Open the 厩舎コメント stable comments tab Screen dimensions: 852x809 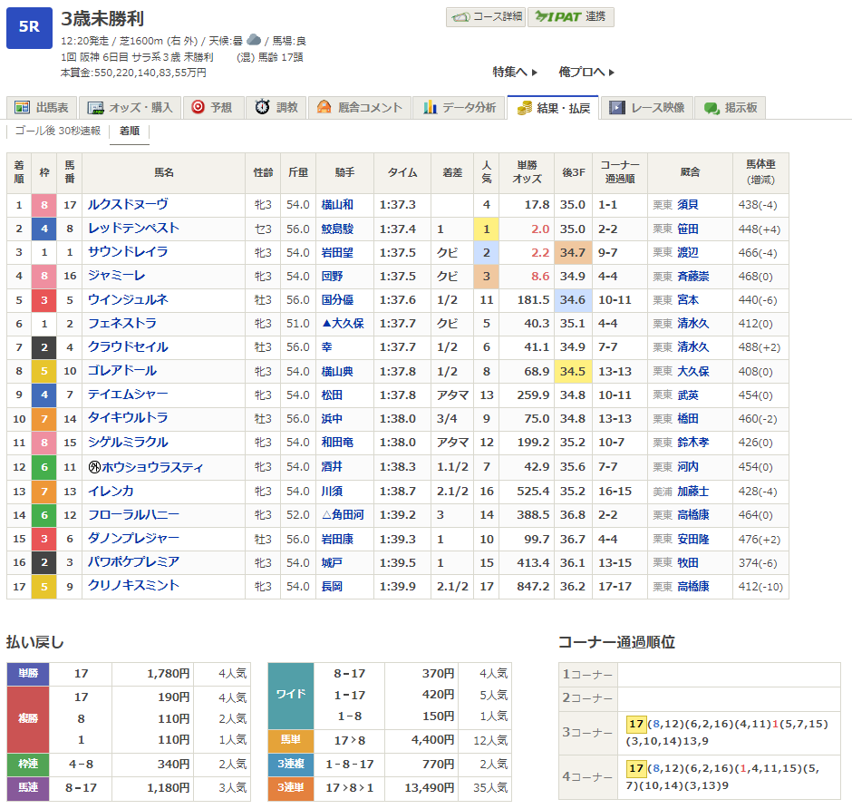[x=359, y=107]
